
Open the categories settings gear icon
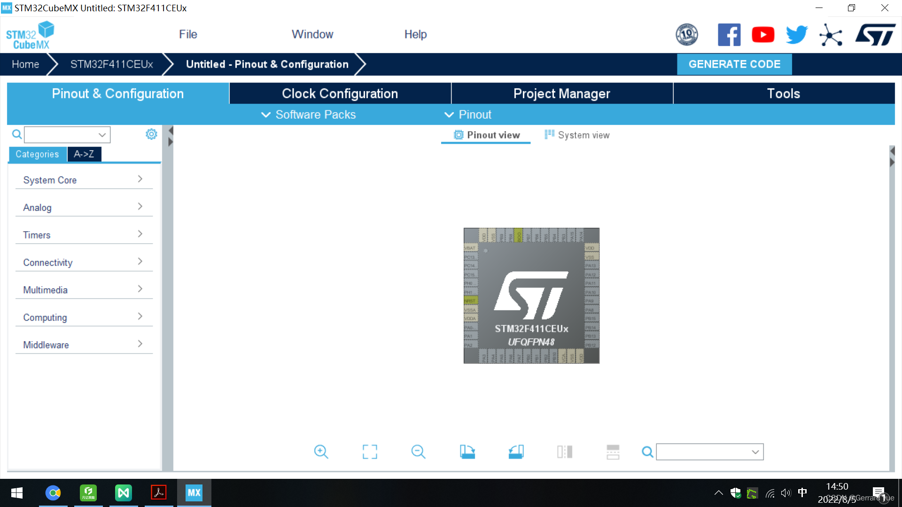[x=151, y=134]
